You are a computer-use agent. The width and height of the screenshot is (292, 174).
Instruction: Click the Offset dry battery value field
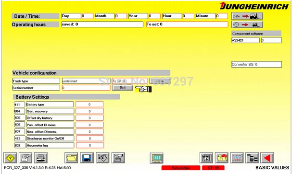pyautogui.click(x=90, y=118)
